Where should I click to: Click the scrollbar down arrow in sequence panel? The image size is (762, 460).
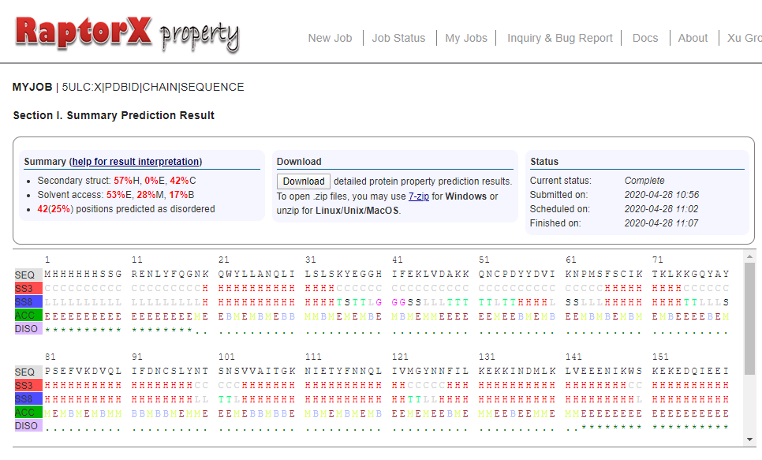(x=749, y=439)
